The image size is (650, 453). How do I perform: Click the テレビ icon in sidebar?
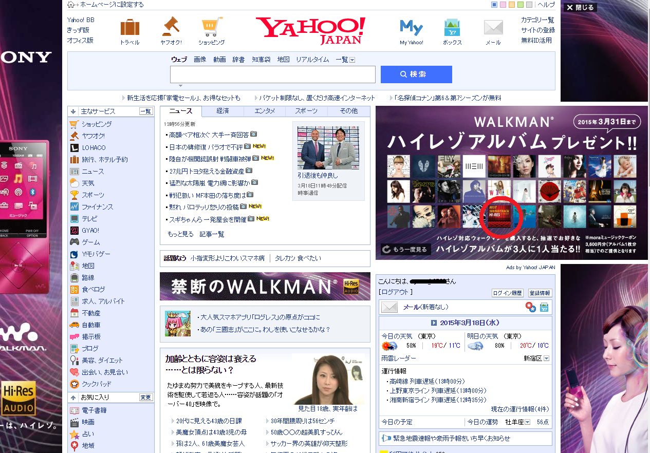pyautogui.click(x=74, y=219)
